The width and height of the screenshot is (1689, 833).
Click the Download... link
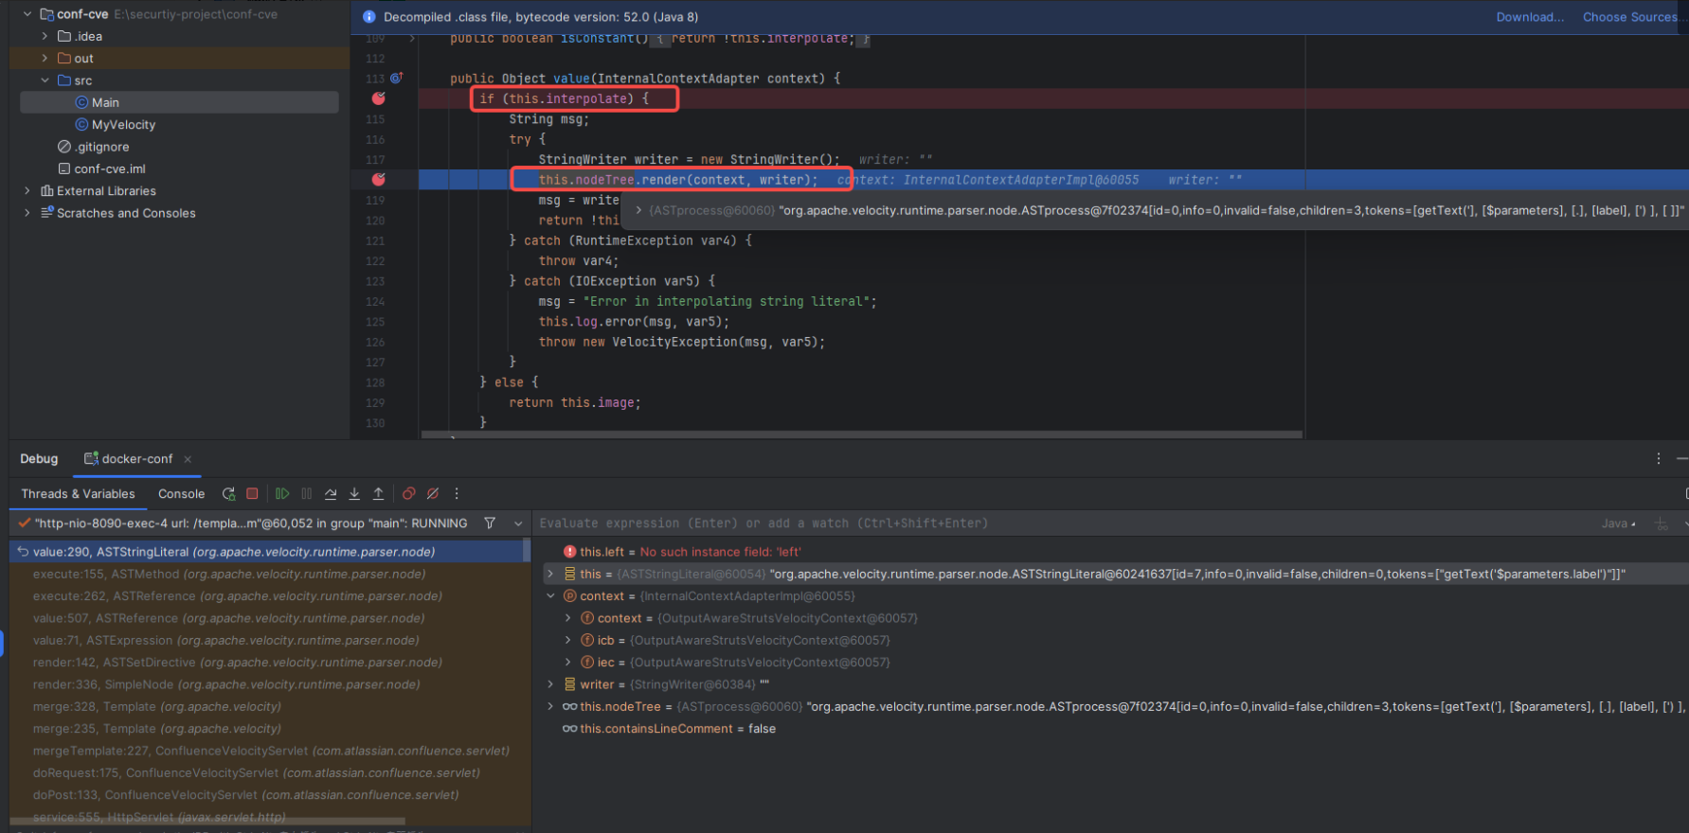coord(1530,17)
